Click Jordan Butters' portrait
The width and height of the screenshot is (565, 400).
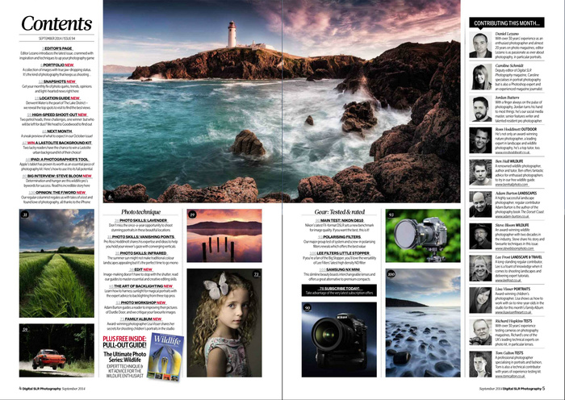pos(480,109)
